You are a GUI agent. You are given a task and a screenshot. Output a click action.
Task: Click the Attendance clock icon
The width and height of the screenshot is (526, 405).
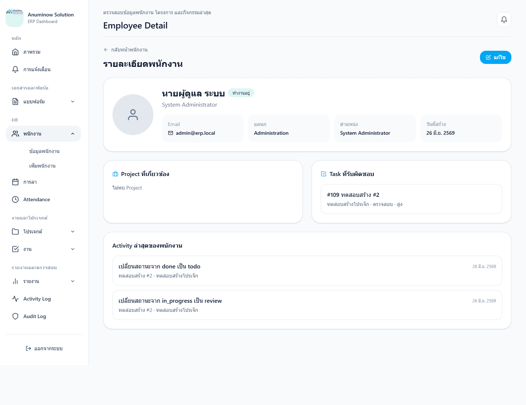(x=15, y=199)
